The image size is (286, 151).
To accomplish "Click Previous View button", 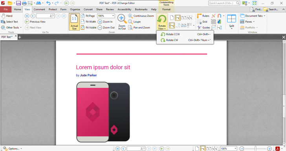I will pos(35,22).
